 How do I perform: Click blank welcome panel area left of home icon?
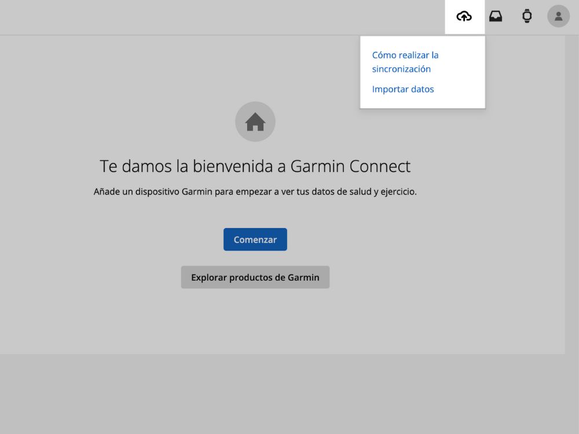click(x=116, y=122)
